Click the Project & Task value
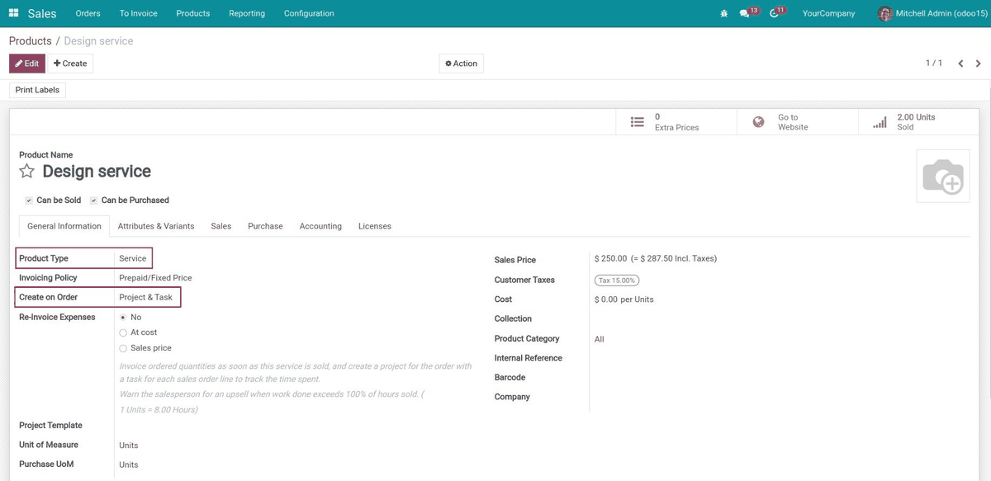This screenshot has height=481, width=991. (x=146, y=297)
